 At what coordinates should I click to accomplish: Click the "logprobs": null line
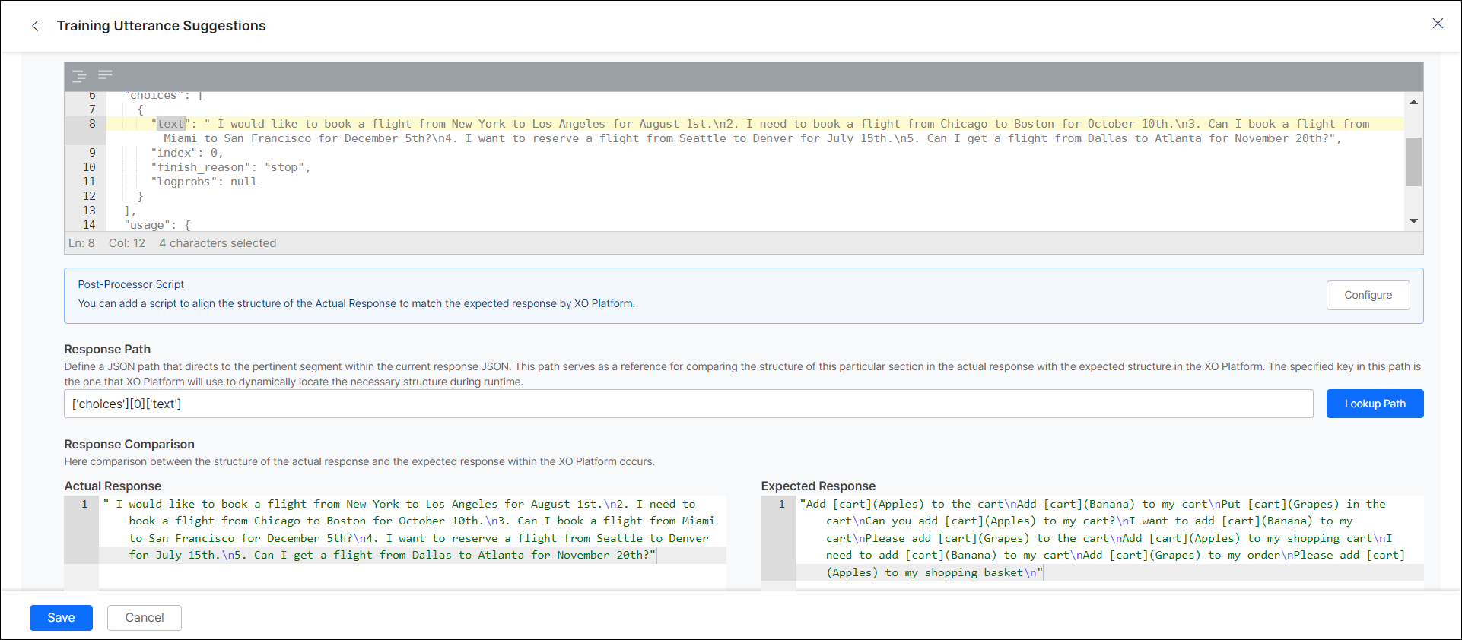[207, 182]
